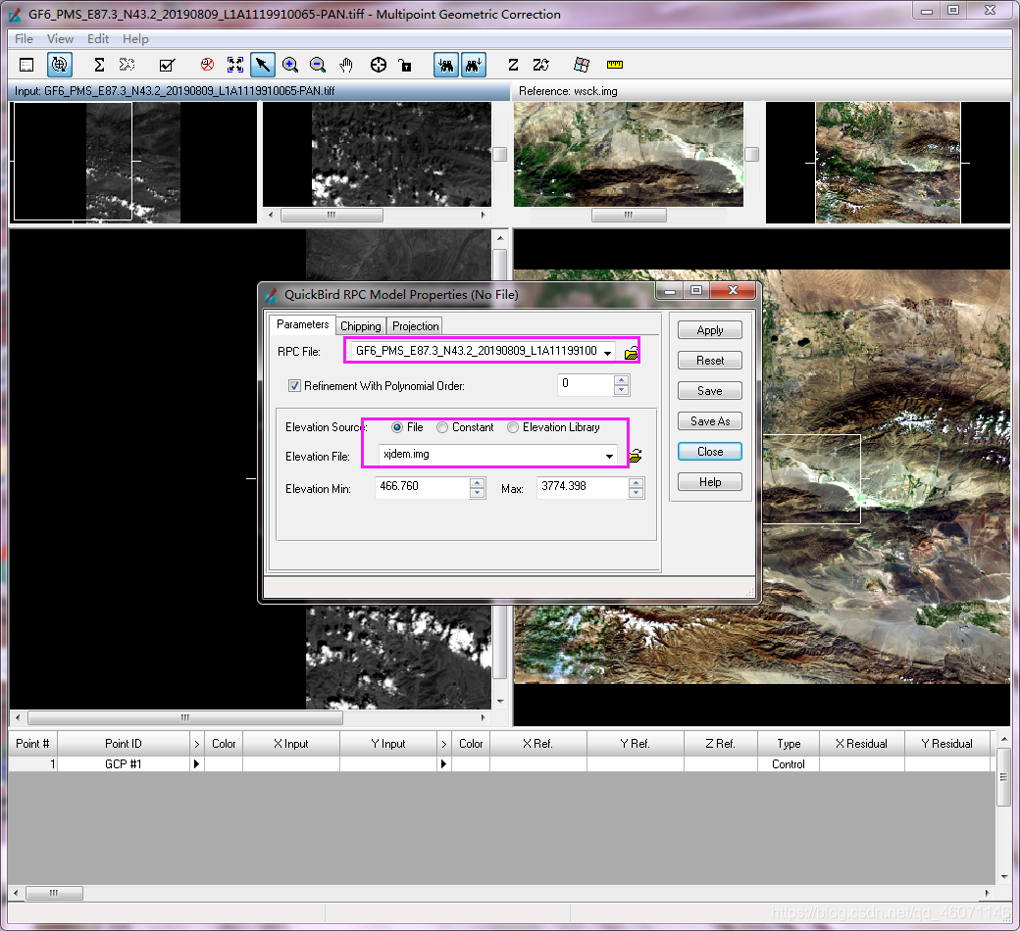Decrease Elevation Max with down arrow
Viewport: 1020px width, 931px height.
click(x=637, y=493)
